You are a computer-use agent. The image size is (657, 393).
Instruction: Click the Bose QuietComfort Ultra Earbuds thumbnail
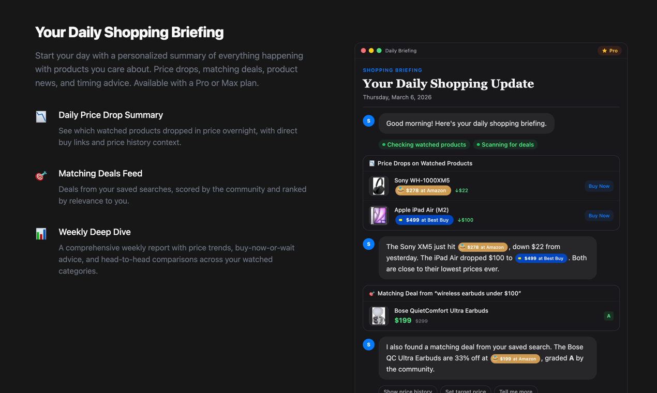tap(378, 315)
